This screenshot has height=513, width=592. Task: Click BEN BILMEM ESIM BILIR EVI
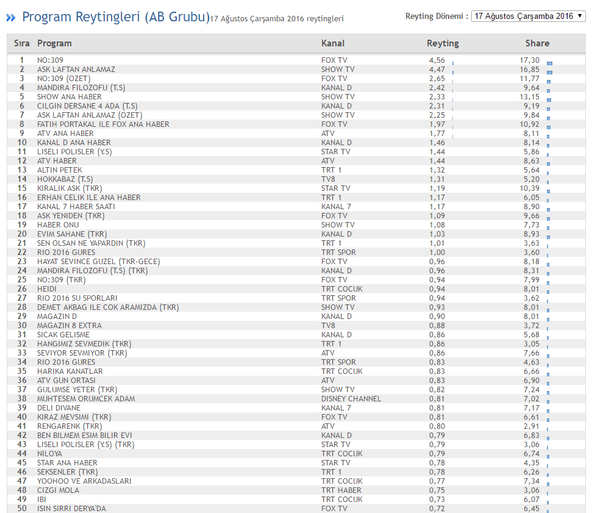click(85, 435)
